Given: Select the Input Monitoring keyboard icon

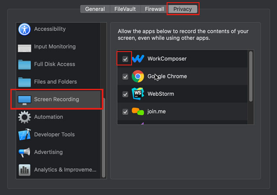Looking at the screenshot, I should pyautogui.click(x=24, y=47).
